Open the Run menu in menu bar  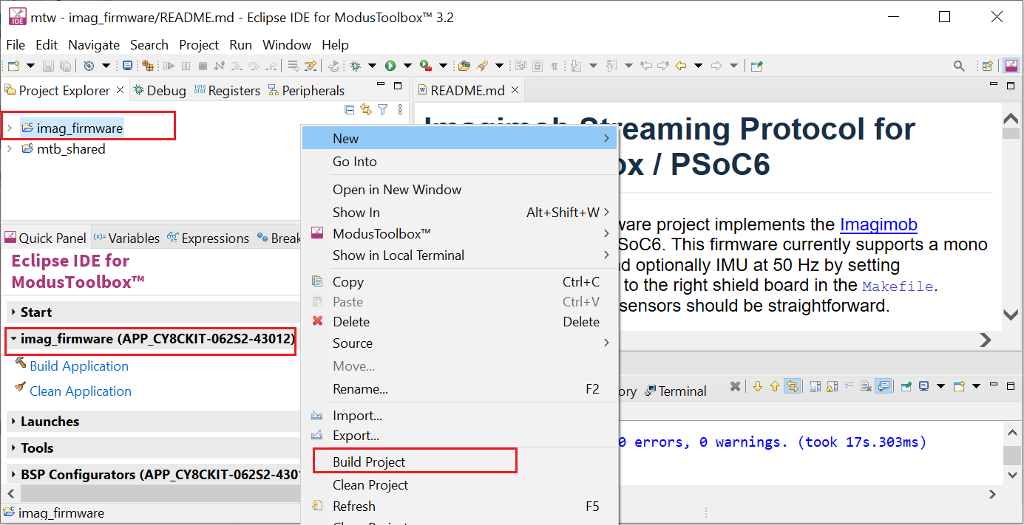(240, 45)
